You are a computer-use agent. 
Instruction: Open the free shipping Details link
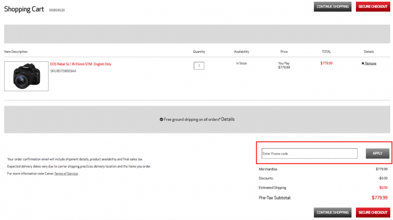click(228, 120)
